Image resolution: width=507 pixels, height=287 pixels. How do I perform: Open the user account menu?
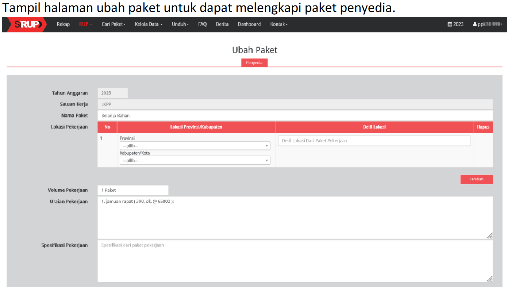(487, 24)
